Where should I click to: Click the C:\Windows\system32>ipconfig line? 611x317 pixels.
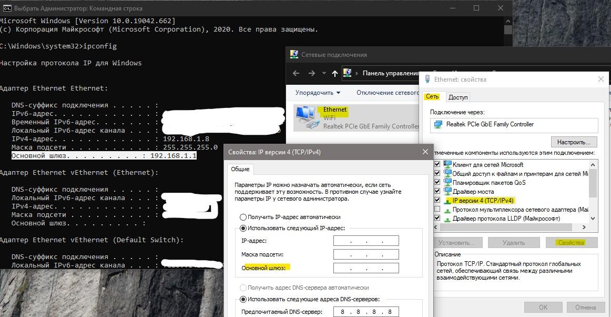[x=58, y=46]
